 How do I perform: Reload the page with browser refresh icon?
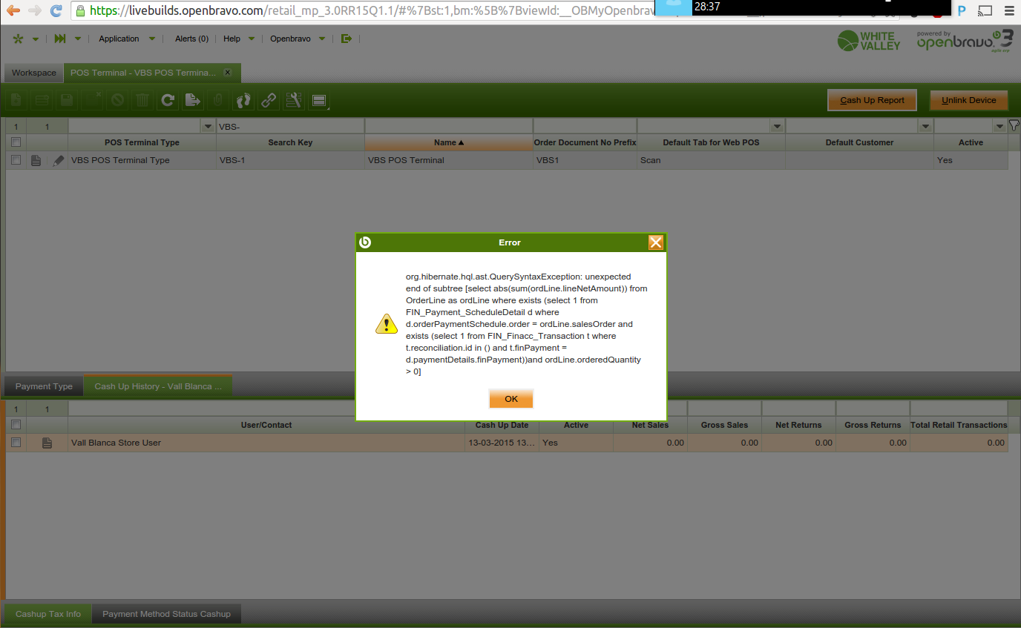tap(56, 11)
